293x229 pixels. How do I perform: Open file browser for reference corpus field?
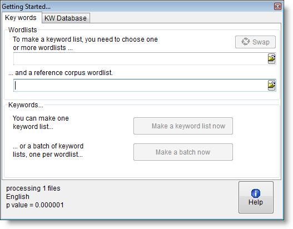coord(271,86)
